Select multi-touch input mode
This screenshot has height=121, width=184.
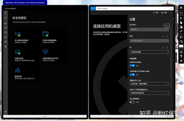click(x=181, y=27)
